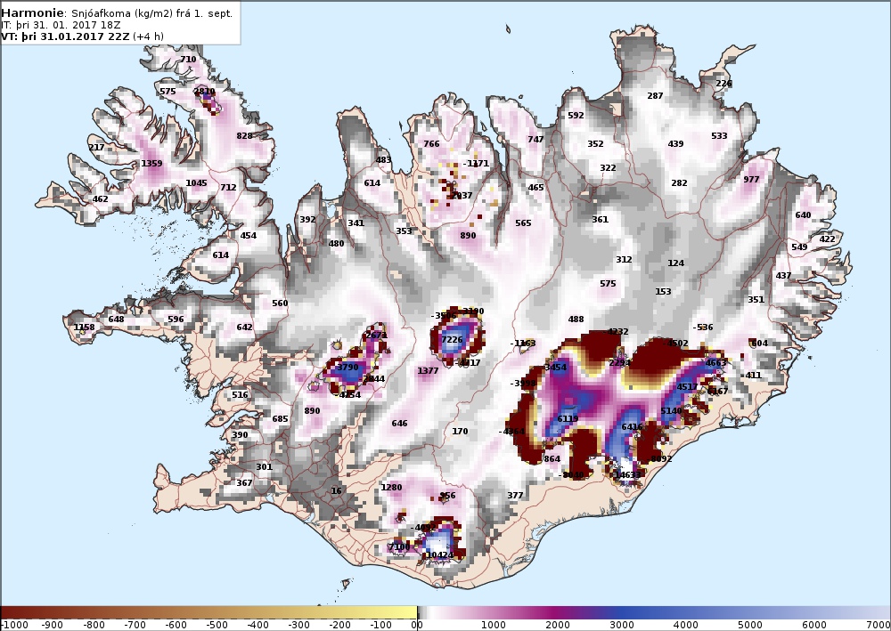Click the 5000 tick on the color scale
The height and width of the screenshot is (631, 891).
coord(750,625)
